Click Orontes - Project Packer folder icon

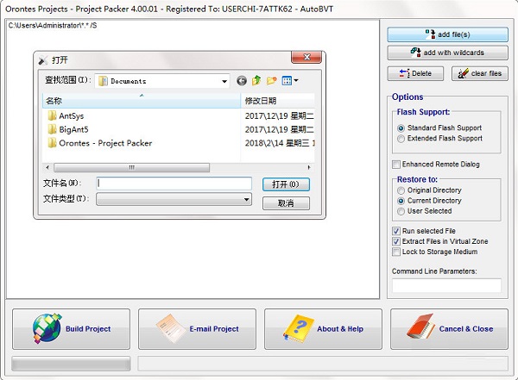tap(52, 143)
